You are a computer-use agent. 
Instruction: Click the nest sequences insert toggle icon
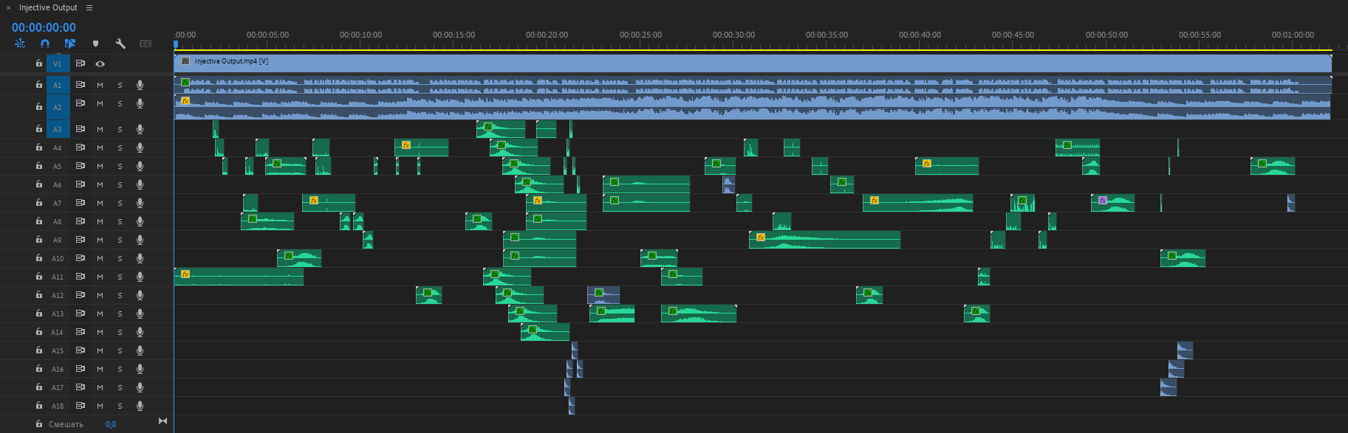20,44
